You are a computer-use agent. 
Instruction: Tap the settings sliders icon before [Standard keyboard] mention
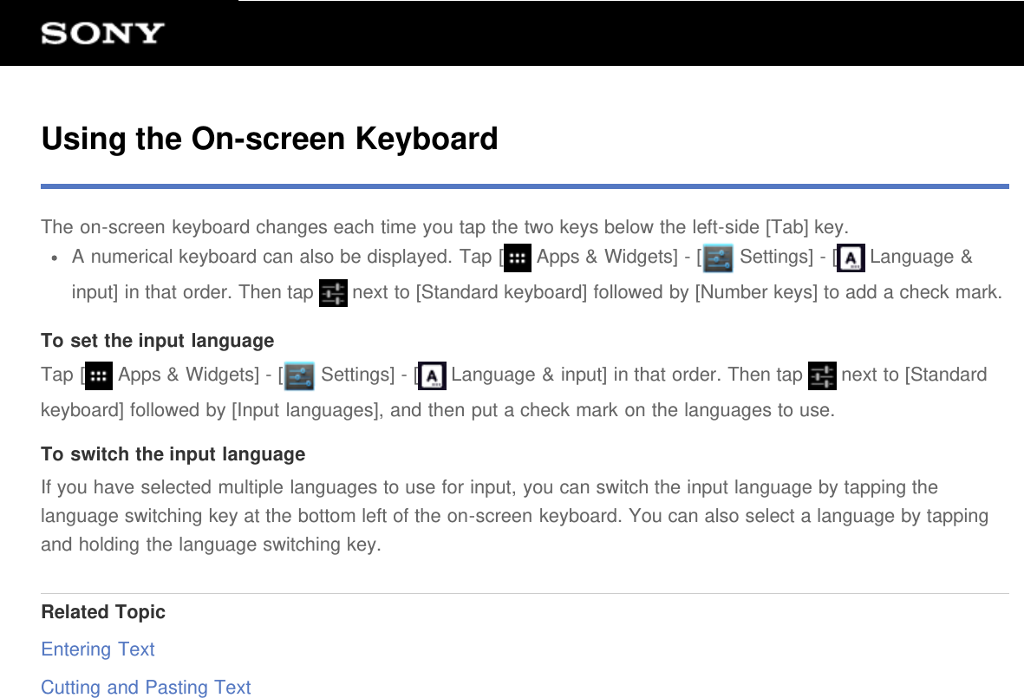[x=822, y=375]
